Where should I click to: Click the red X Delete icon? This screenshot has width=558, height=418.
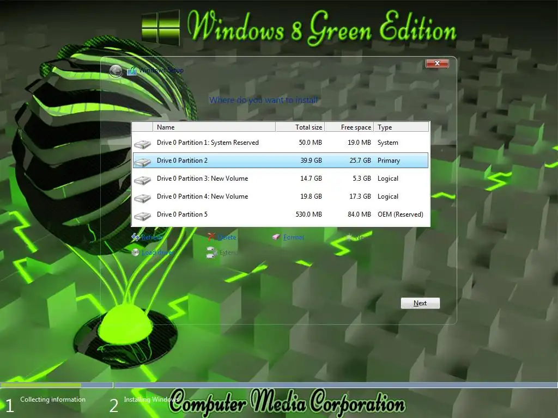click(x=211, y=237)
